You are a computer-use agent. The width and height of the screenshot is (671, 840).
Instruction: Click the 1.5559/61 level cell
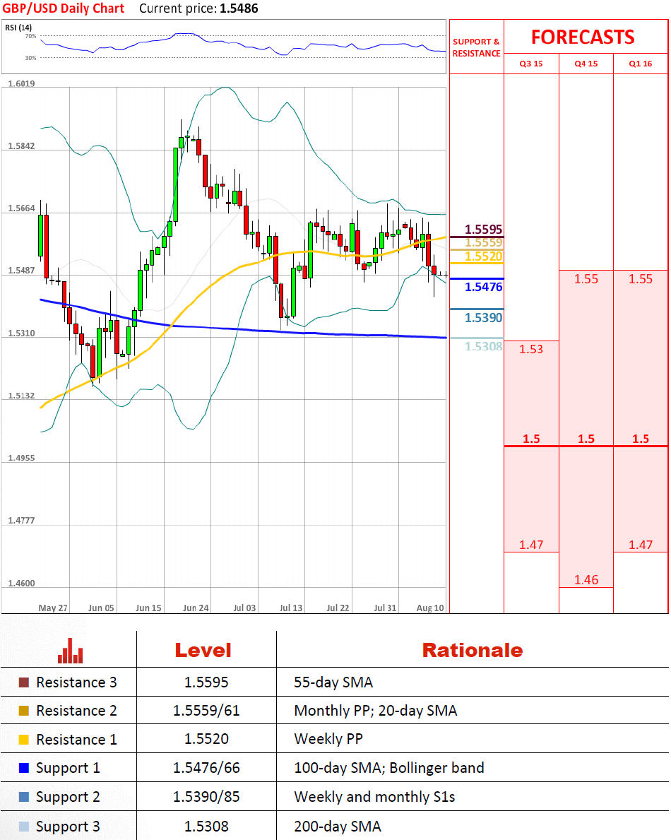(x=206, y=711)
